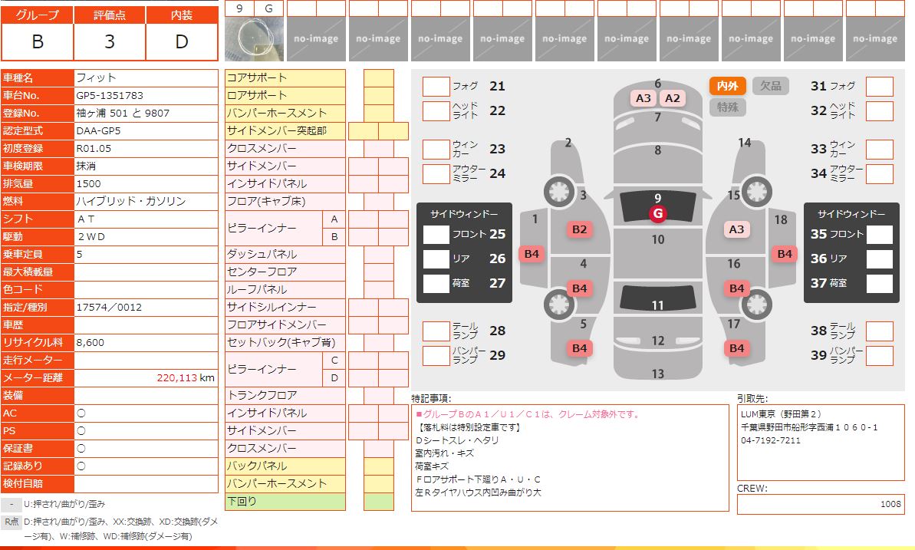Check the box for フォグ 21

pos(436,87)
